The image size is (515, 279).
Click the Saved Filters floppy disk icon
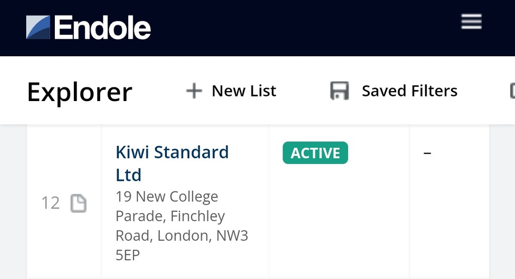339,91
